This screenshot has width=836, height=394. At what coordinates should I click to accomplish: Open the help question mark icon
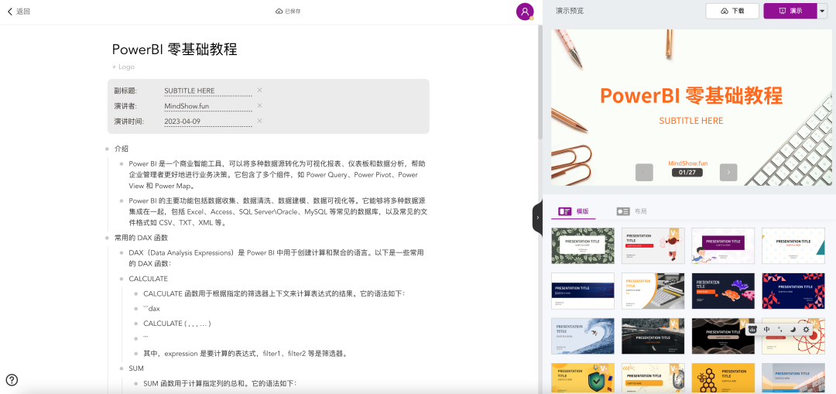12,379
